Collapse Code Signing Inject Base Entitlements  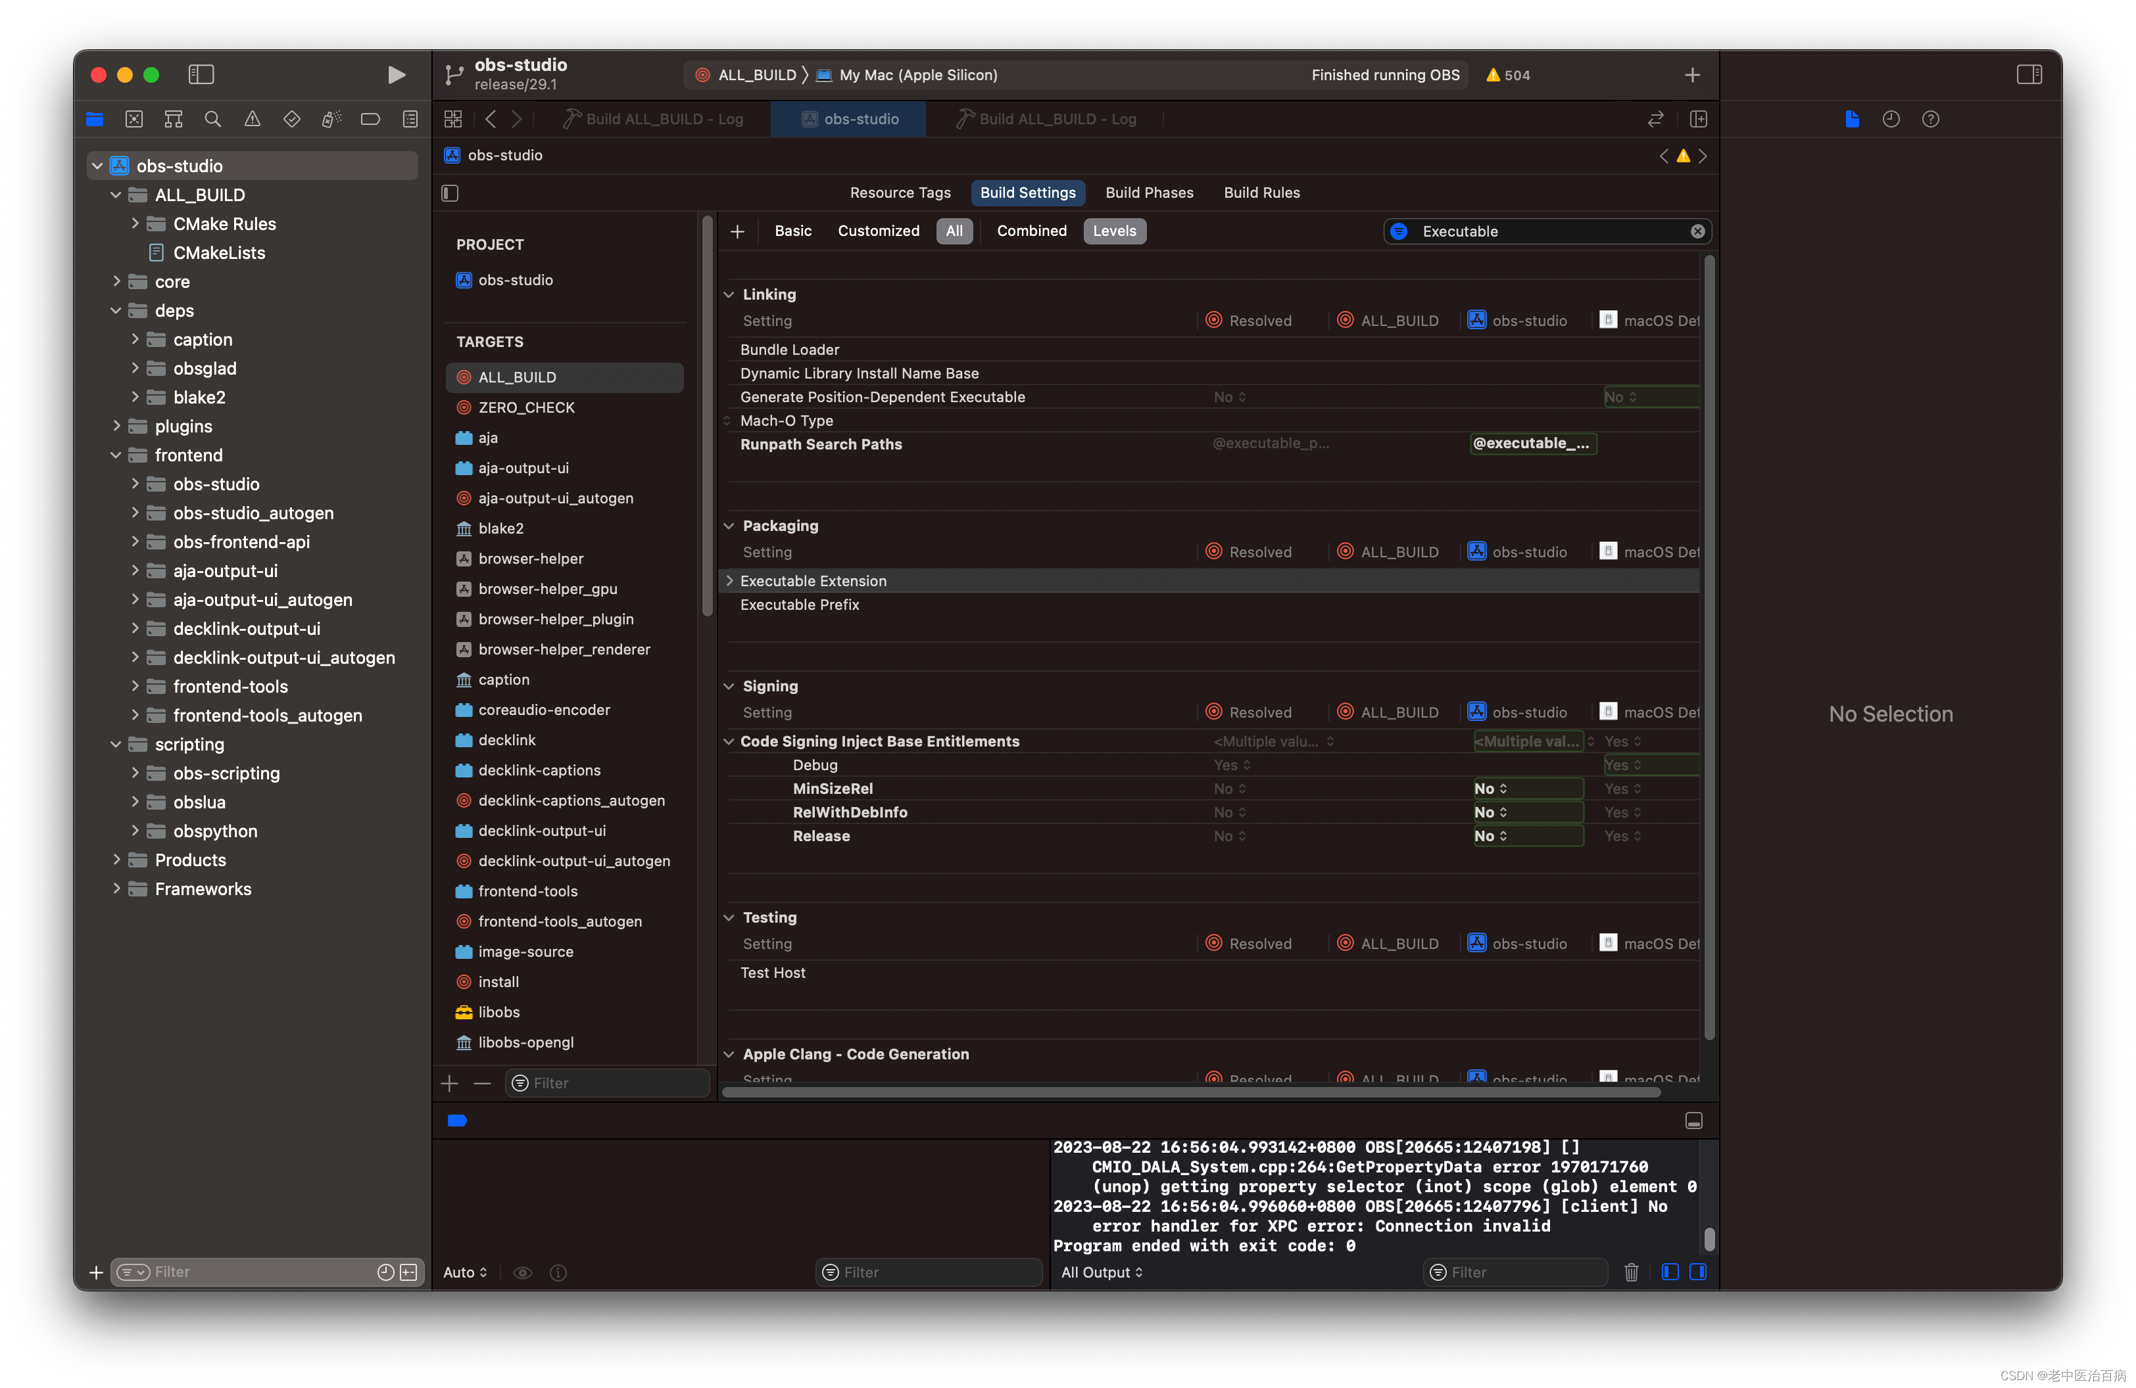pyautogui.click(x=729, y=741)
